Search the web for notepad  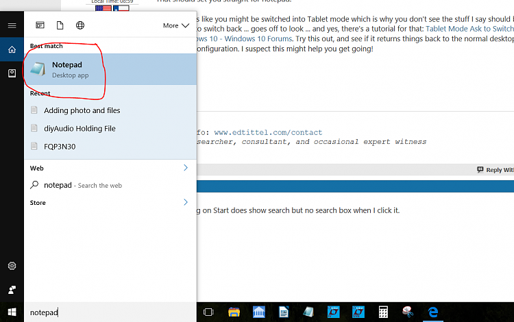pos(110,185)
